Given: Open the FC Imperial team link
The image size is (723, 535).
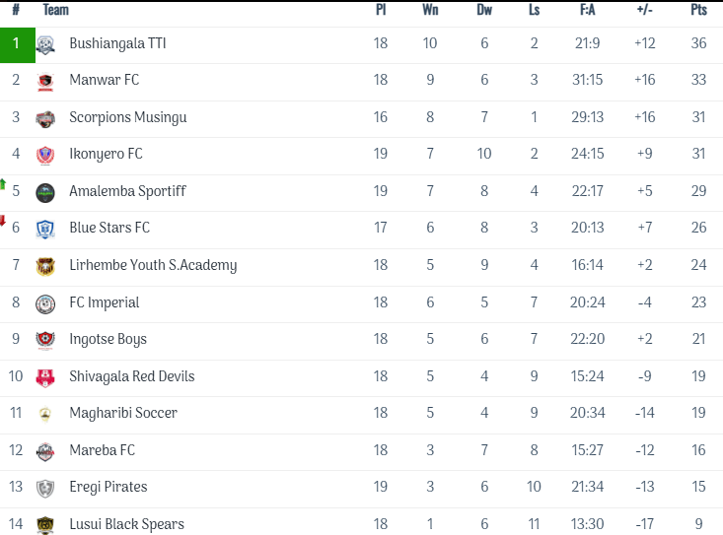Looking at the screenshot, I should click(x=104, y=302).
